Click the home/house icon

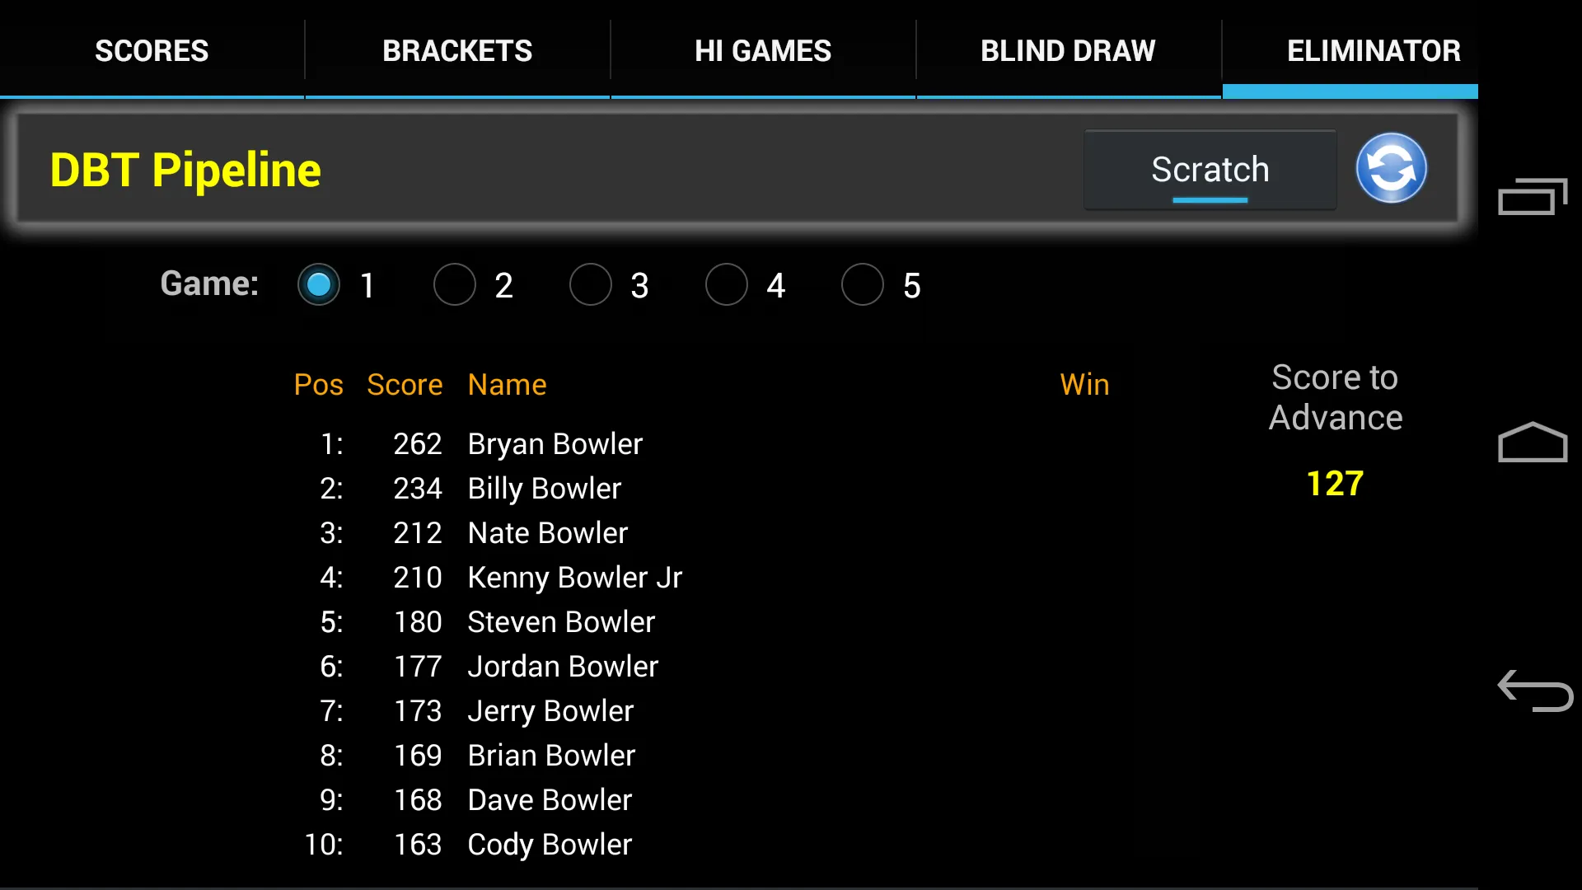[1533, 443]
